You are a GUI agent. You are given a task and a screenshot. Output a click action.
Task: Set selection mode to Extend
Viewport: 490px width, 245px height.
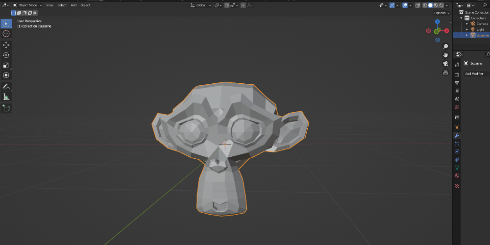click(x=19, y=13)
